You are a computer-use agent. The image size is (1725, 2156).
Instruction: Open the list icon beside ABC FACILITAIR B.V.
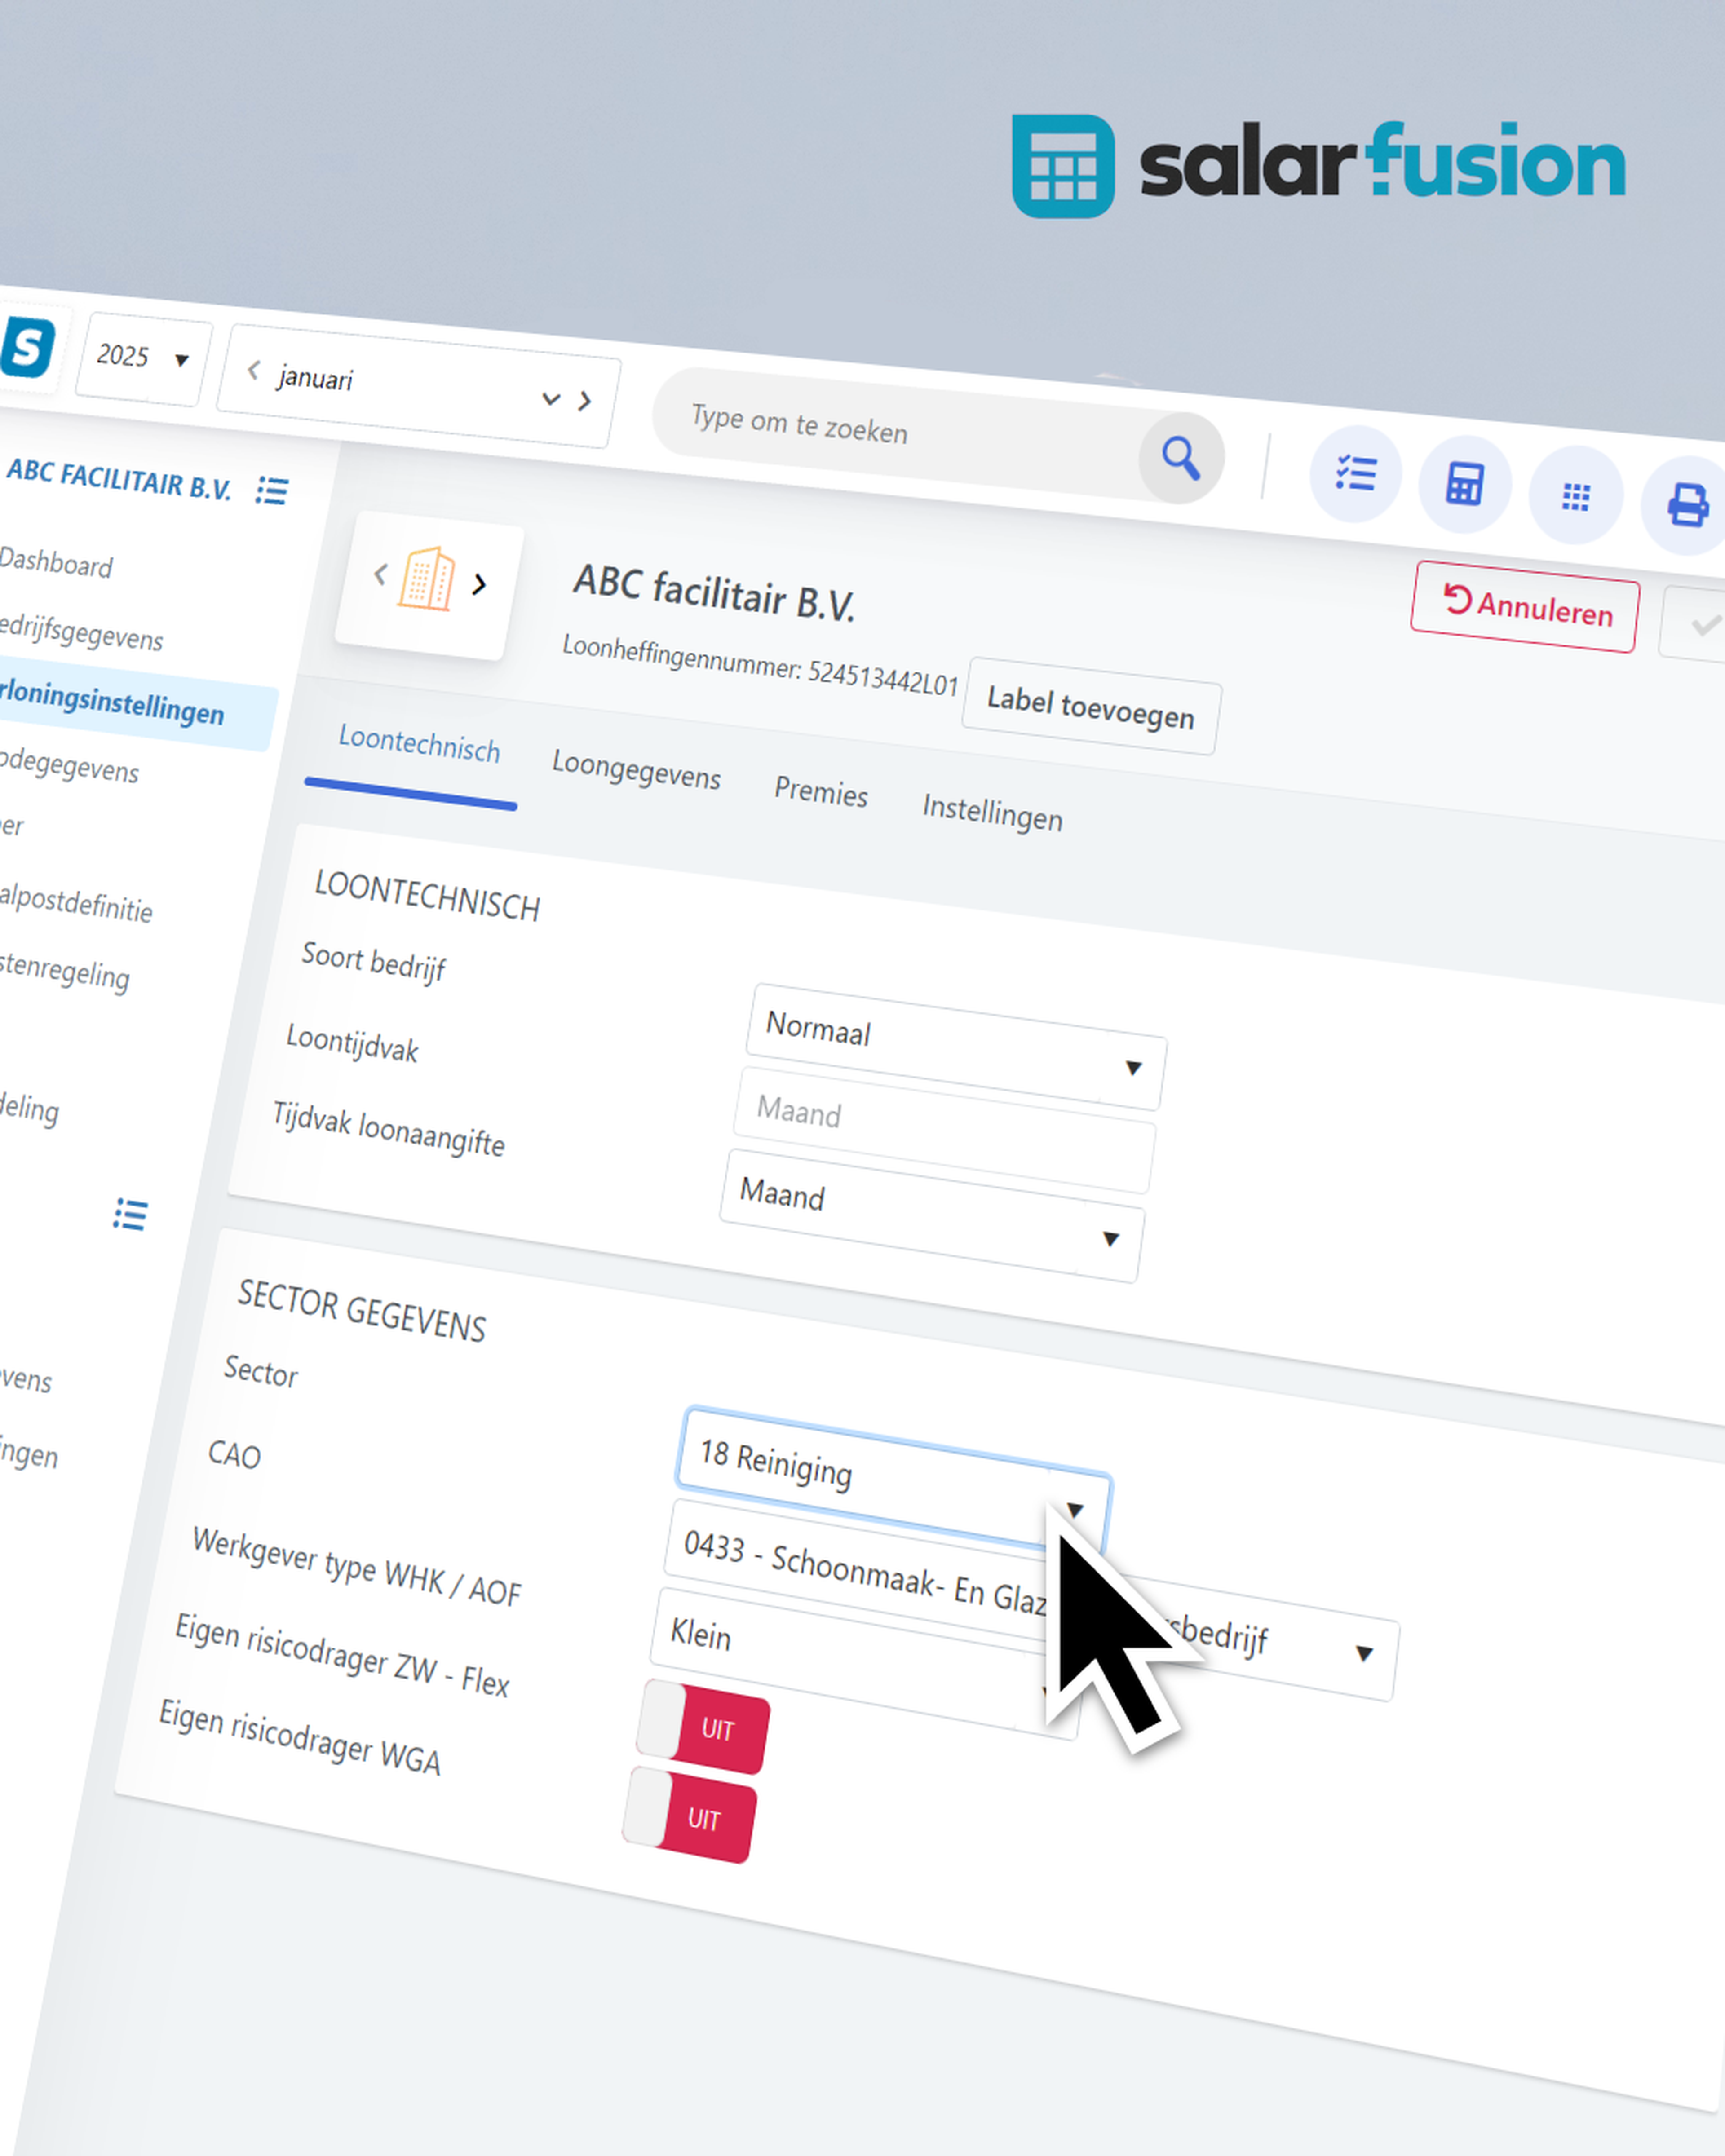tap(272, 491)
